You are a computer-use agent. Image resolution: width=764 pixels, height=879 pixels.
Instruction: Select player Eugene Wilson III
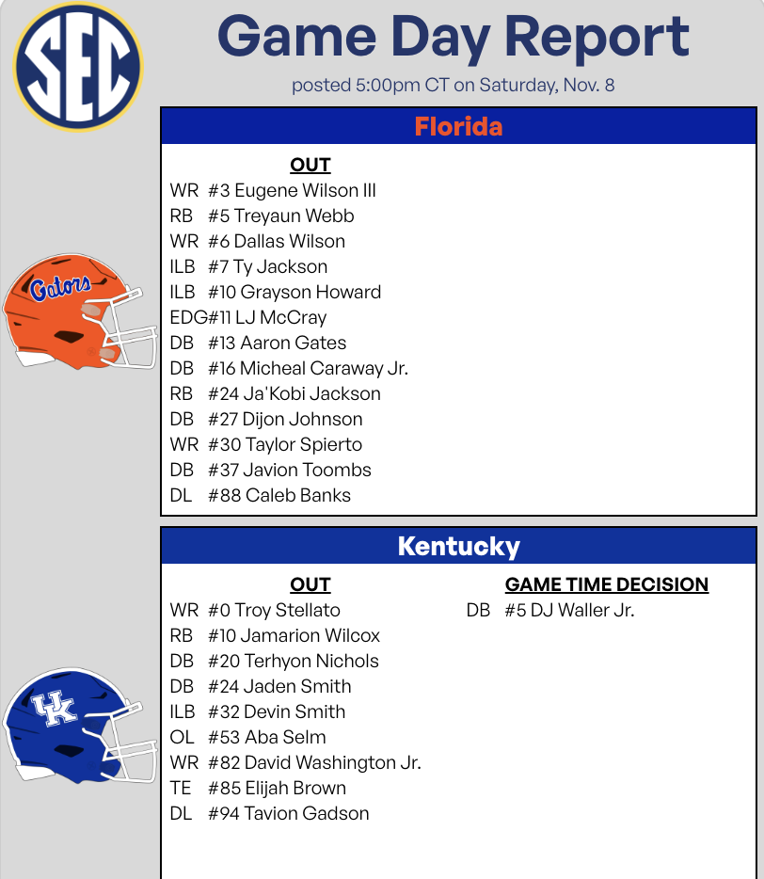(304, 190)
